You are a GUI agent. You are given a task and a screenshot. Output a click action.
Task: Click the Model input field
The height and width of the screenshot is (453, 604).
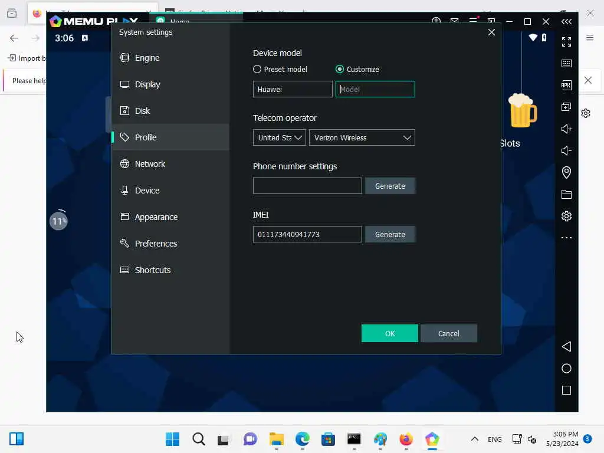pyautogui.click(x=375, y=90)
